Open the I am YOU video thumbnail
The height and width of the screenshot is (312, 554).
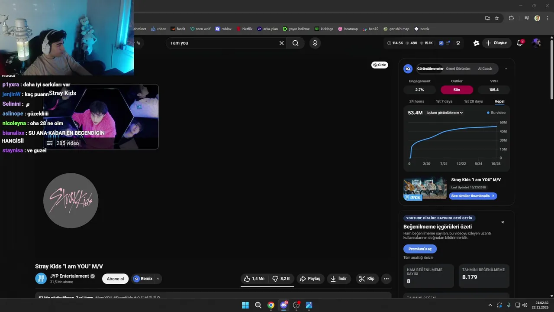point(425,188)
